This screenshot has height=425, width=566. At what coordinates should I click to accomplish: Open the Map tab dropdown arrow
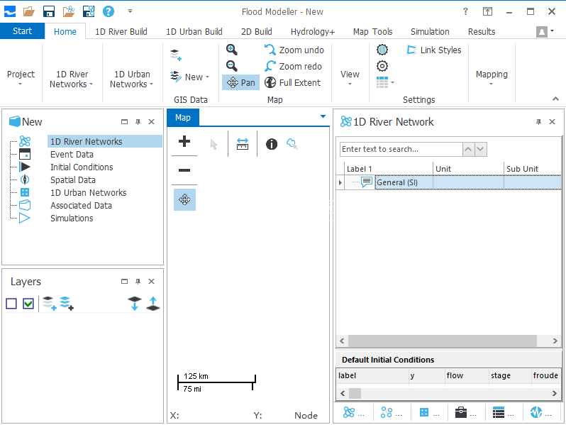click(323, 116)
